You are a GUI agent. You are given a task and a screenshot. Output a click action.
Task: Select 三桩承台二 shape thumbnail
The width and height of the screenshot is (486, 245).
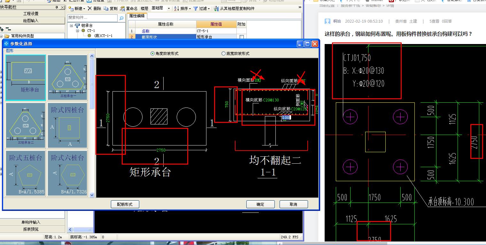coord(26,125)
